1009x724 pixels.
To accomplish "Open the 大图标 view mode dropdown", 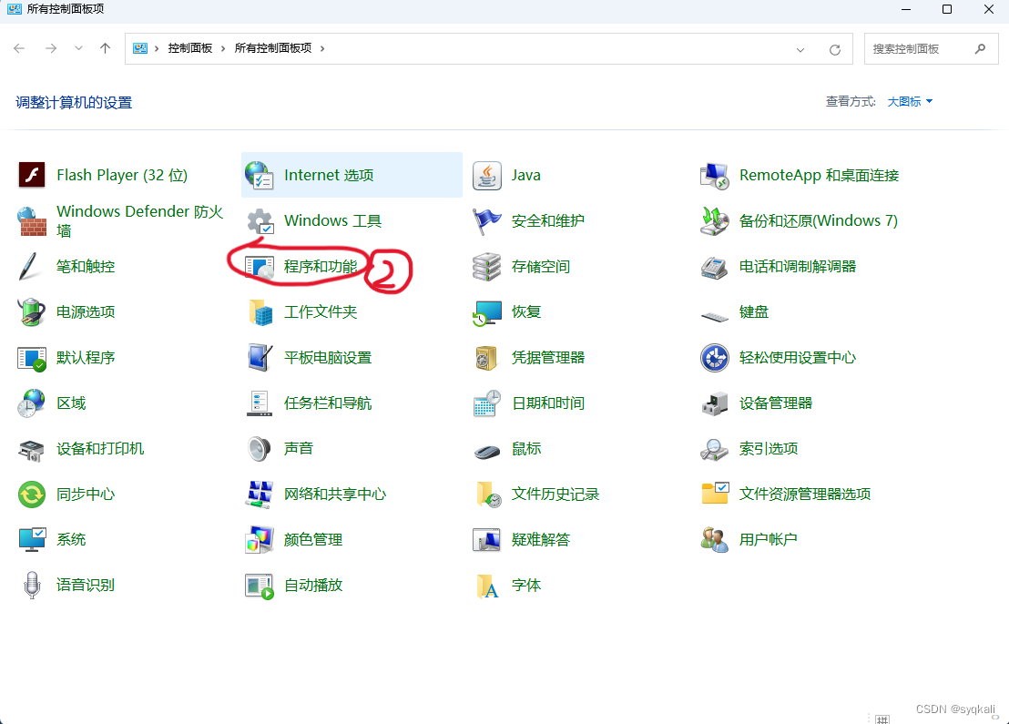I will tap(910, 102).
